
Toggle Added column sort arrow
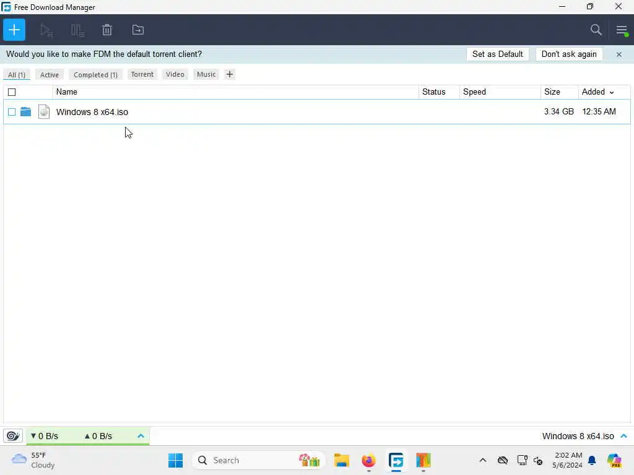pyautogui.click(x=612, y=93)
